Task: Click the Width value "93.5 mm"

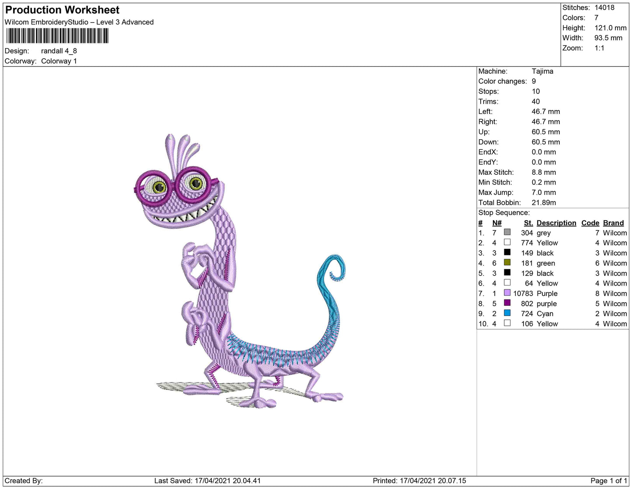Action: (x=608, y=38)
